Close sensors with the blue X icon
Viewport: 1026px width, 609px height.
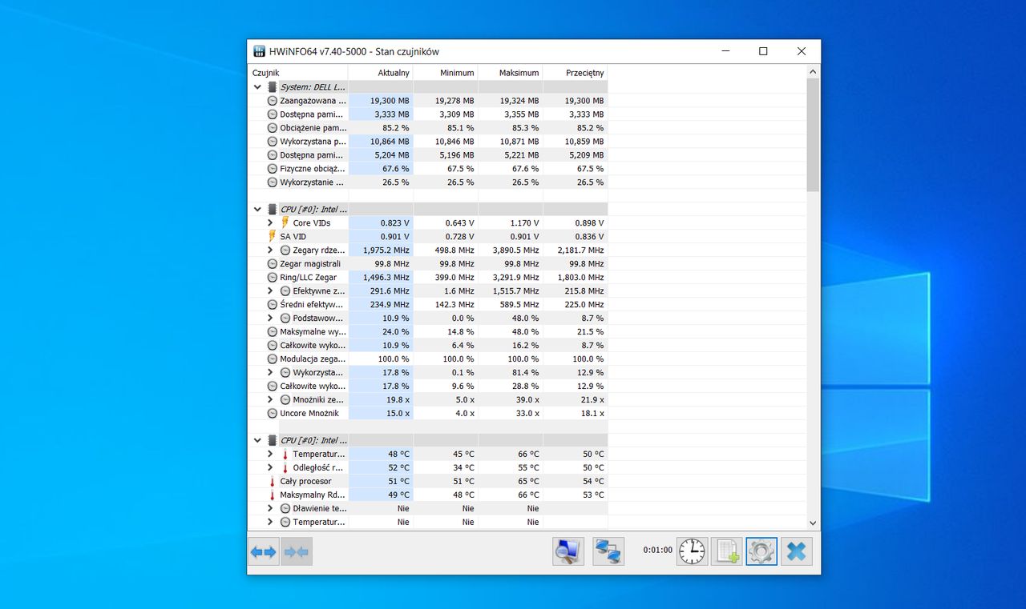coord(797,551)
